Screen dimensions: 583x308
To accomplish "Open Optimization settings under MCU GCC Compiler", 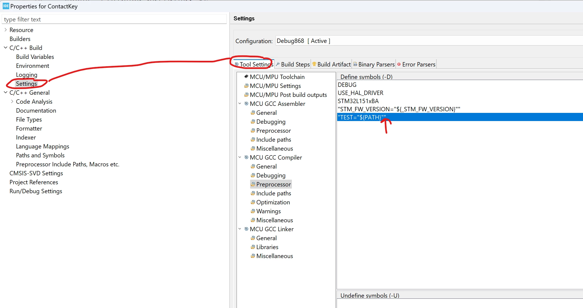I will point(273,202).
